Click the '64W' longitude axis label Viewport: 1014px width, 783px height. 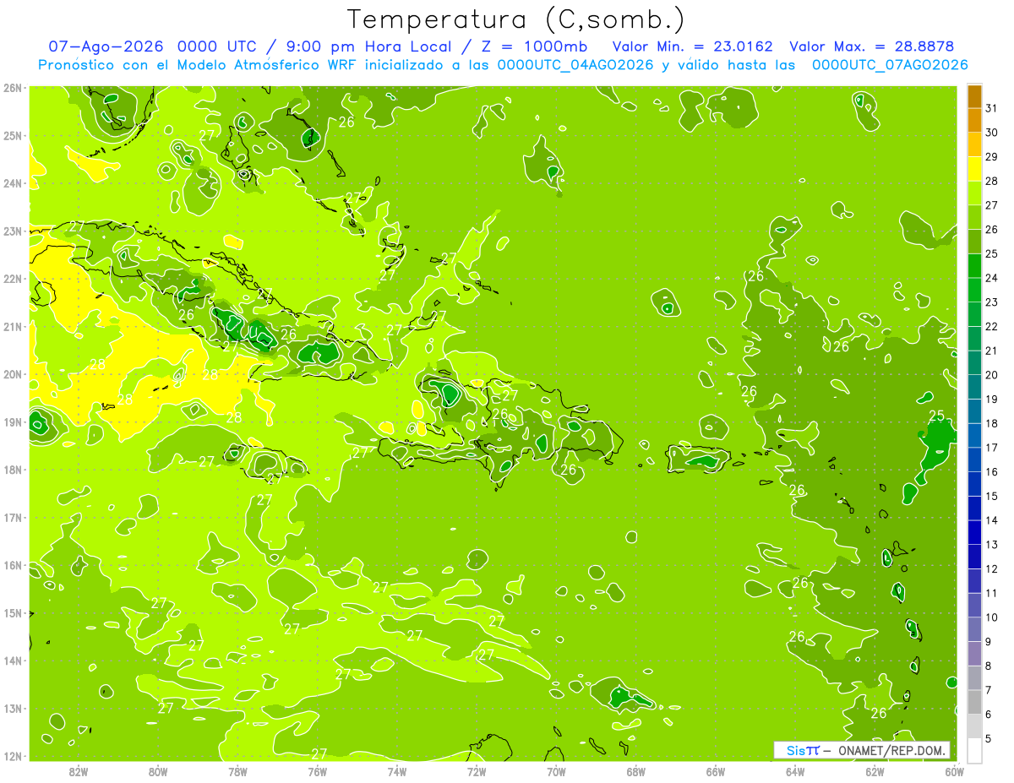point(795,772)
